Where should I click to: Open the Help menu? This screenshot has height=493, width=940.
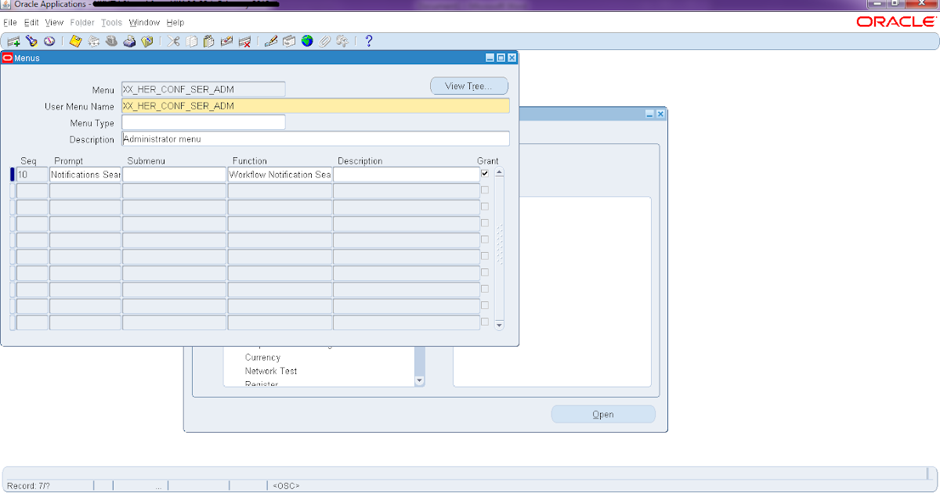coord(175,23)
